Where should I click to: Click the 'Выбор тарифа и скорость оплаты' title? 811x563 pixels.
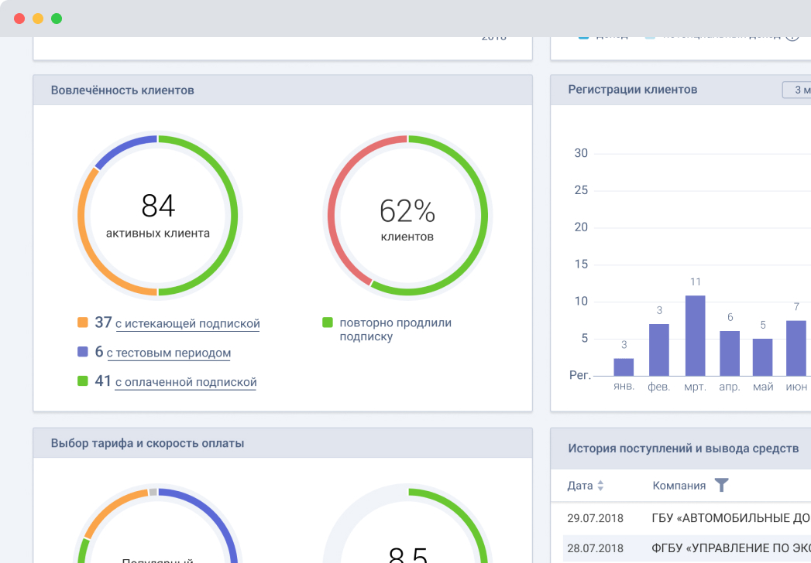pyautogui.click(x=147, y=444)
